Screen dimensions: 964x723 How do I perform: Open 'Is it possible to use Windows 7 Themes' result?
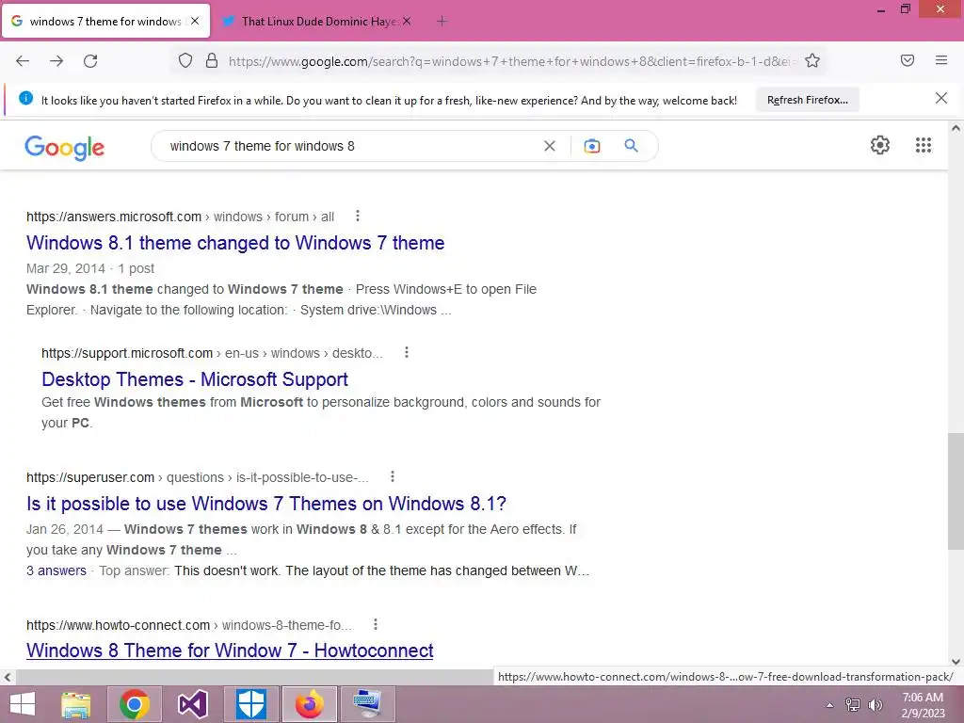pyautogui.click(x=266, y=504)
